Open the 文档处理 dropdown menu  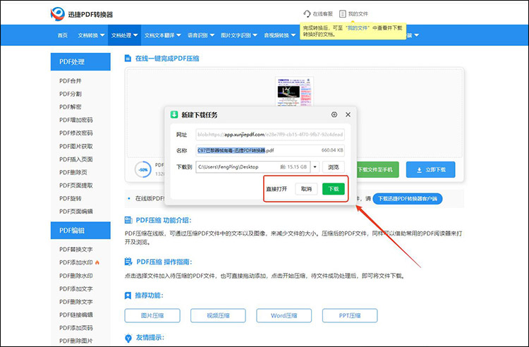click(124, 35)
